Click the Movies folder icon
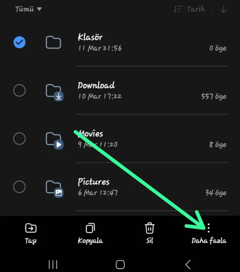The height and width of the screenshot is (272, 240). [x=54, y=141]
